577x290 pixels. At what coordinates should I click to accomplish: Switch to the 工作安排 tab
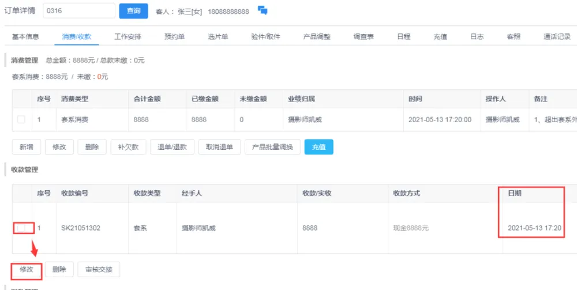point(128,36)
